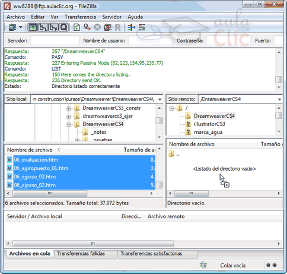Focus the Contraseña field
Image resolution: width=287 pixels, height=274 pixels.
228,40
